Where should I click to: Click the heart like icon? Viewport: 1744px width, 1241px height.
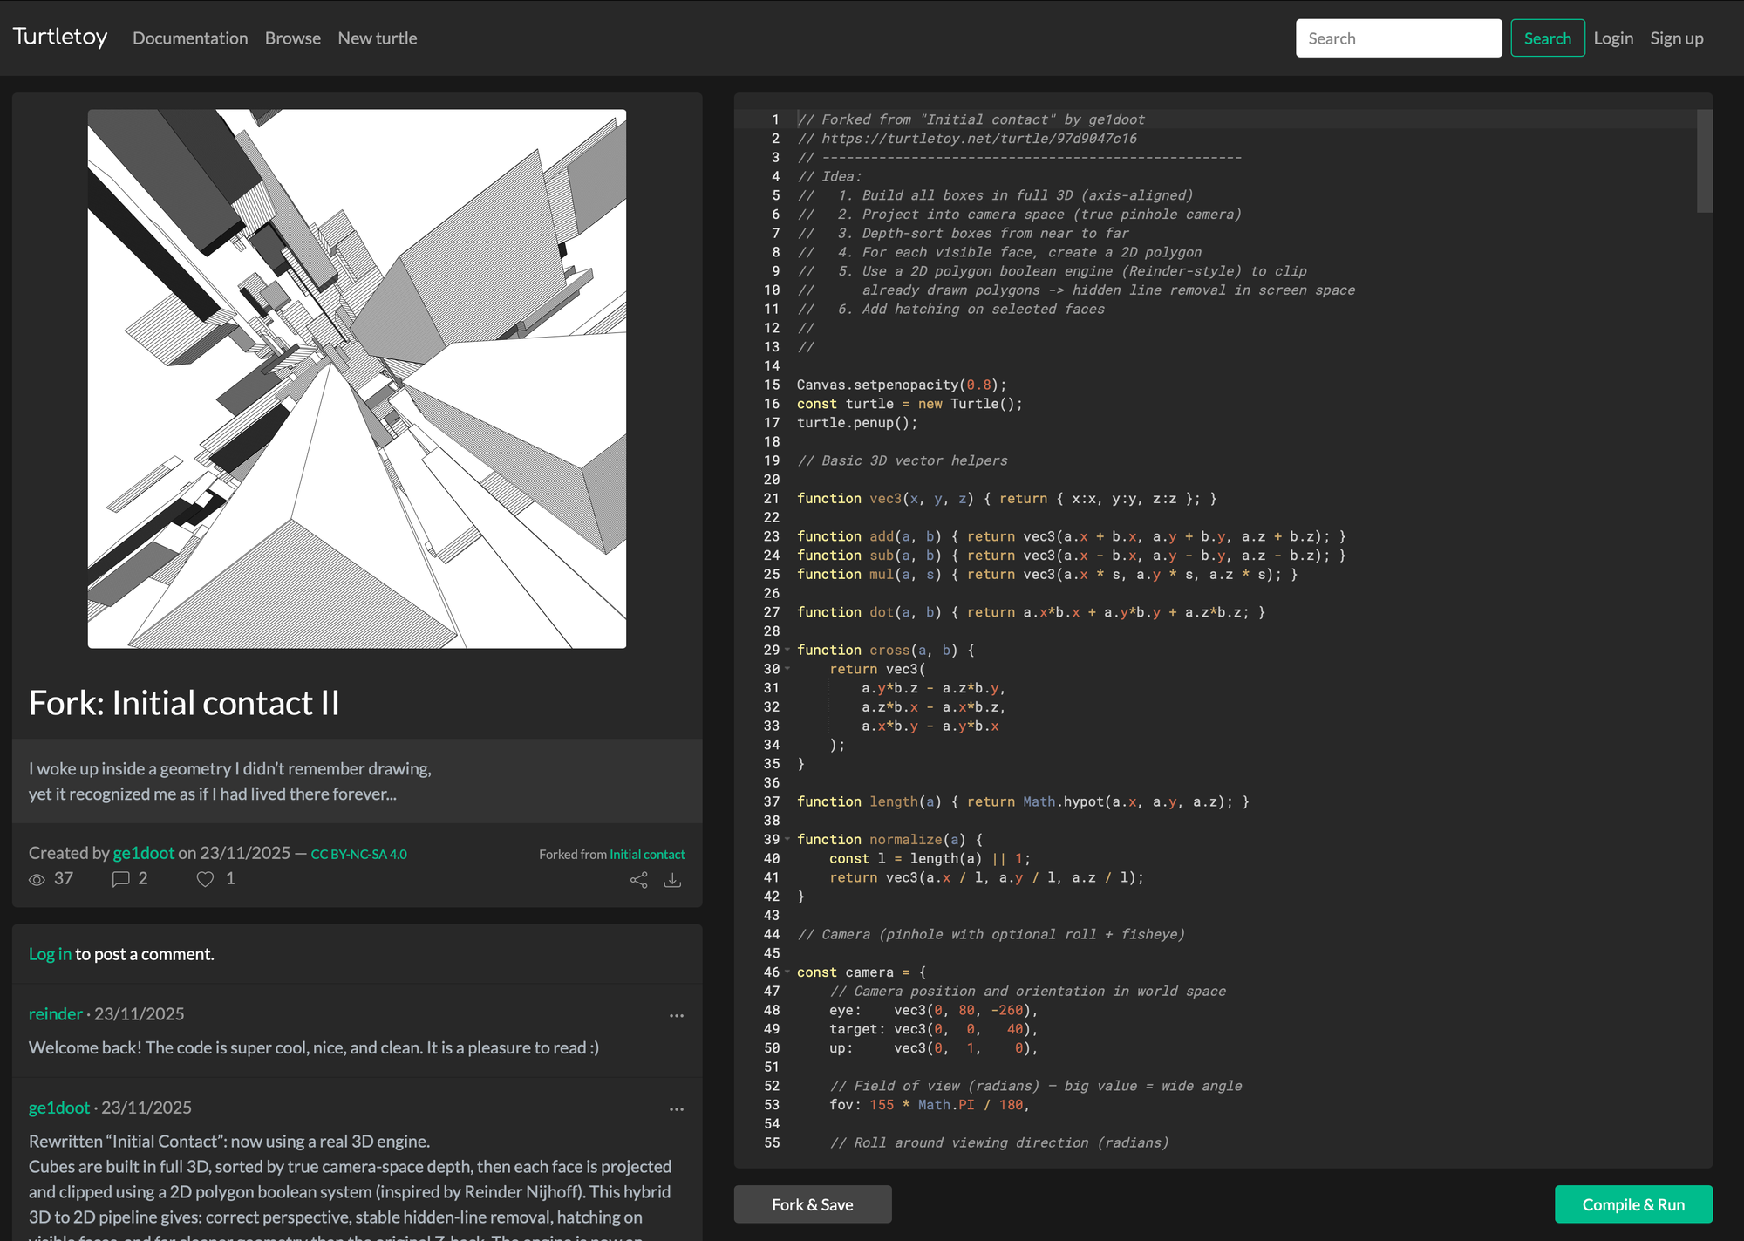(205, 879)
